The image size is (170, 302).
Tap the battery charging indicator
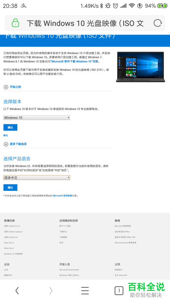(162, 6)
